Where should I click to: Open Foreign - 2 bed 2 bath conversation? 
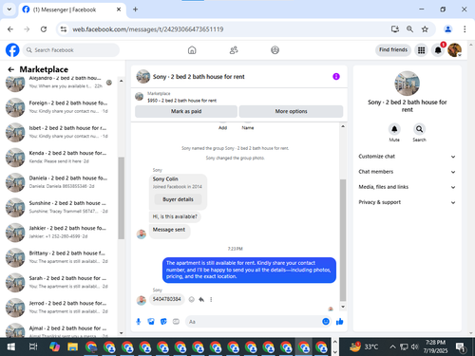coord(60,107)
